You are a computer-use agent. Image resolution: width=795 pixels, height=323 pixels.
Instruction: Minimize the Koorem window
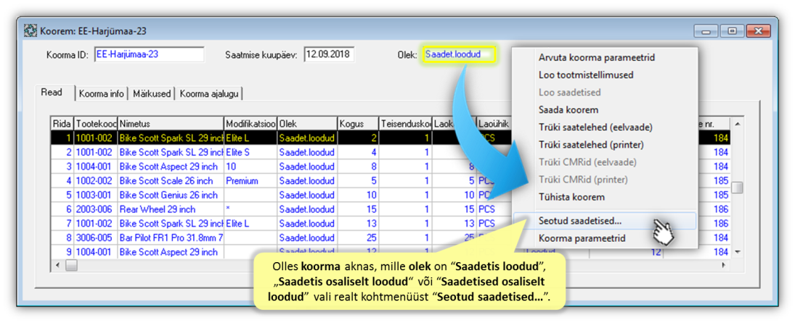tap(707, 31)
